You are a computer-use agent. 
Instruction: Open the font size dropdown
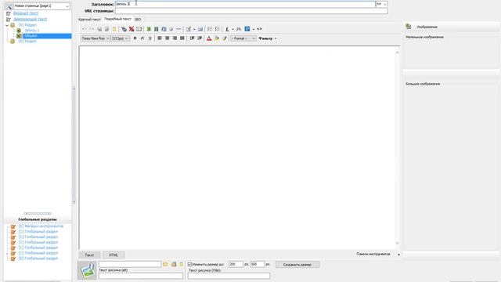(x=120, y=38)
